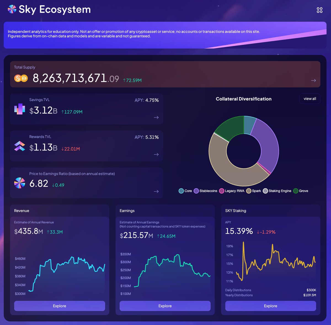Toggle Spark legend item
331x325 pixels.
point(253,191)
